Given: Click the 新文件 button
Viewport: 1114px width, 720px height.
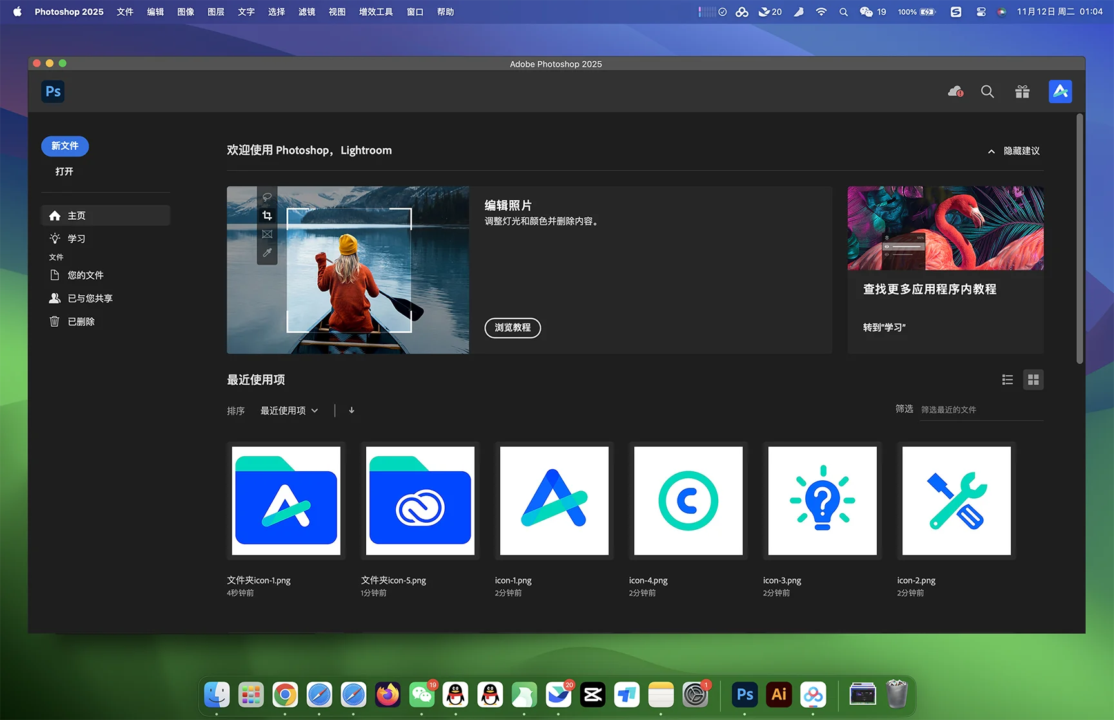Looking at the screenshot, I should coord(65,146).
